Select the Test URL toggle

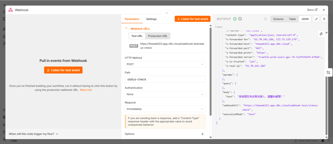pyautogui.click(x=137, y=36)
